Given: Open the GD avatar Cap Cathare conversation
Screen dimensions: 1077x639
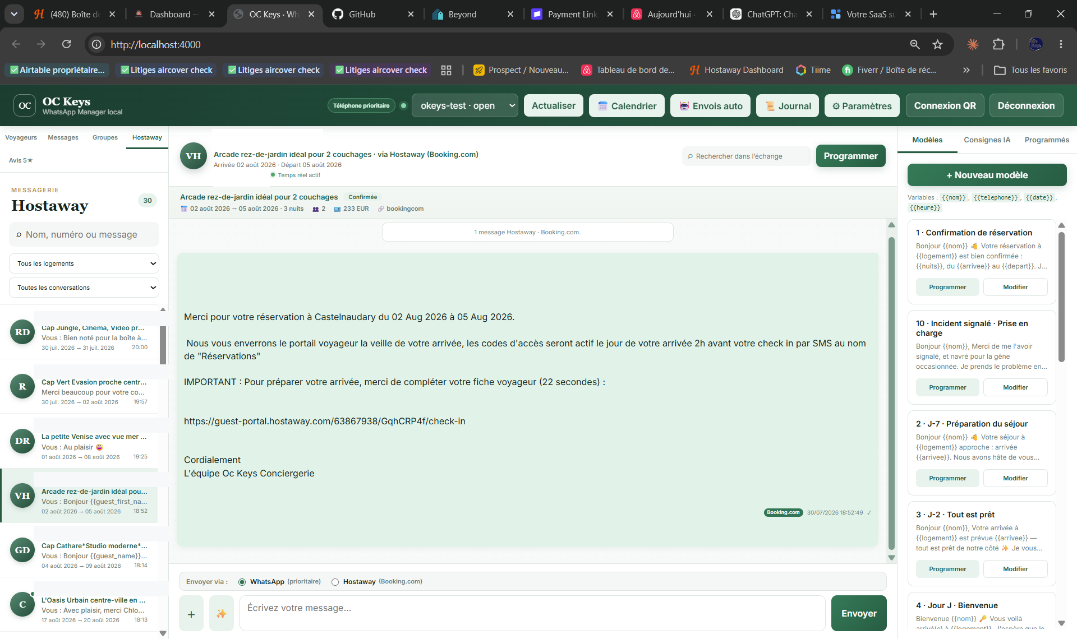Looking at the screenshot, I should tap(22, 550).
